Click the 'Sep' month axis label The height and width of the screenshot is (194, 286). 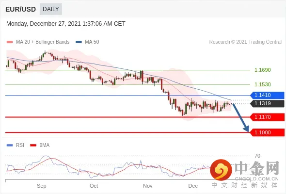(41, 186)
